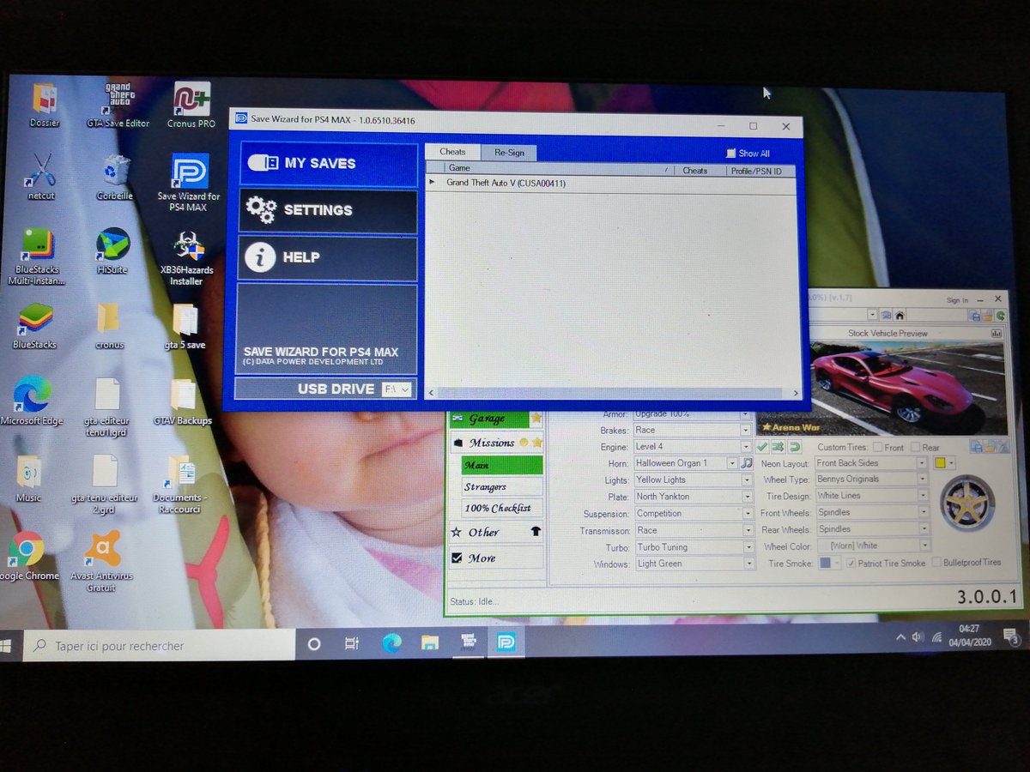Viewport: 1030px width, 772px height.
Task: Select the Other tab in GTA Save Editor
Action: (x=496, y=532)
